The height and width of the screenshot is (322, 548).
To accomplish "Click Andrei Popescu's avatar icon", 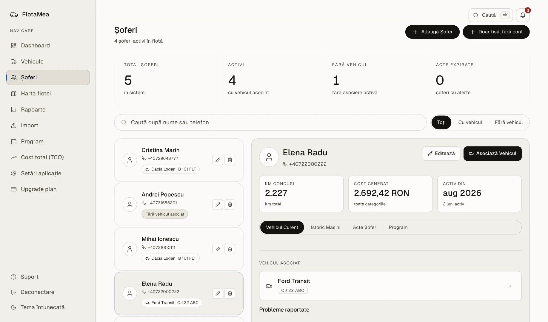I will click(x=130, y=205).
